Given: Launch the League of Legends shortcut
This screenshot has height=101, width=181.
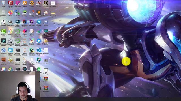Looking at the screenshot, I should [46, 3].
